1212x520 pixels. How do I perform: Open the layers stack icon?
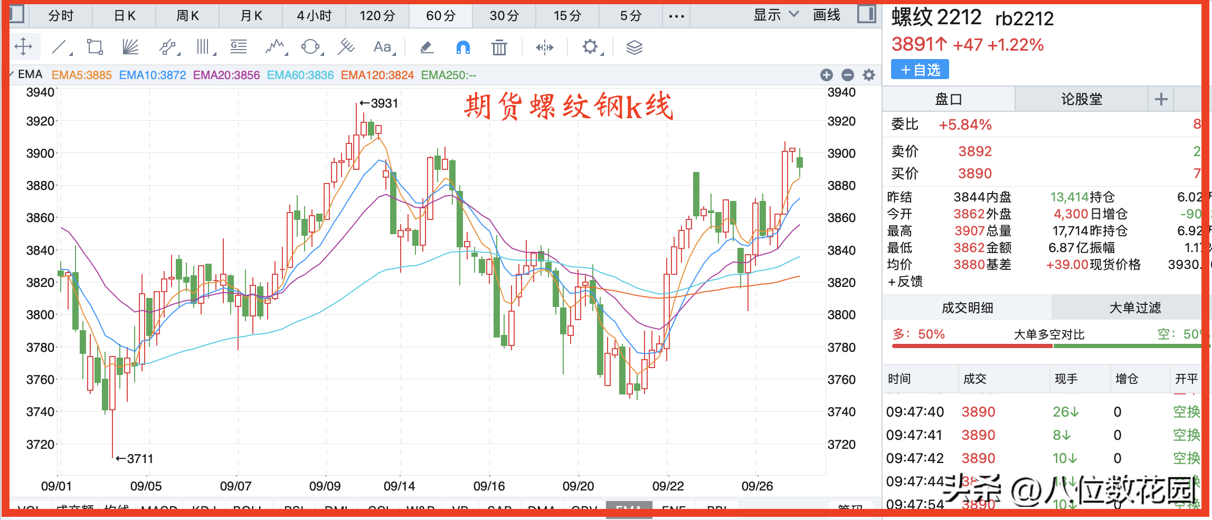coord(634,47)
